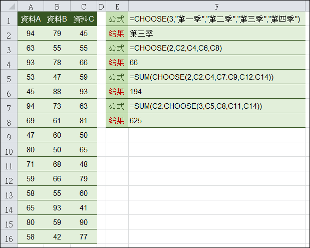310x248 pixels.
Task: Select row 1 header
Action: tap(9, 19)
